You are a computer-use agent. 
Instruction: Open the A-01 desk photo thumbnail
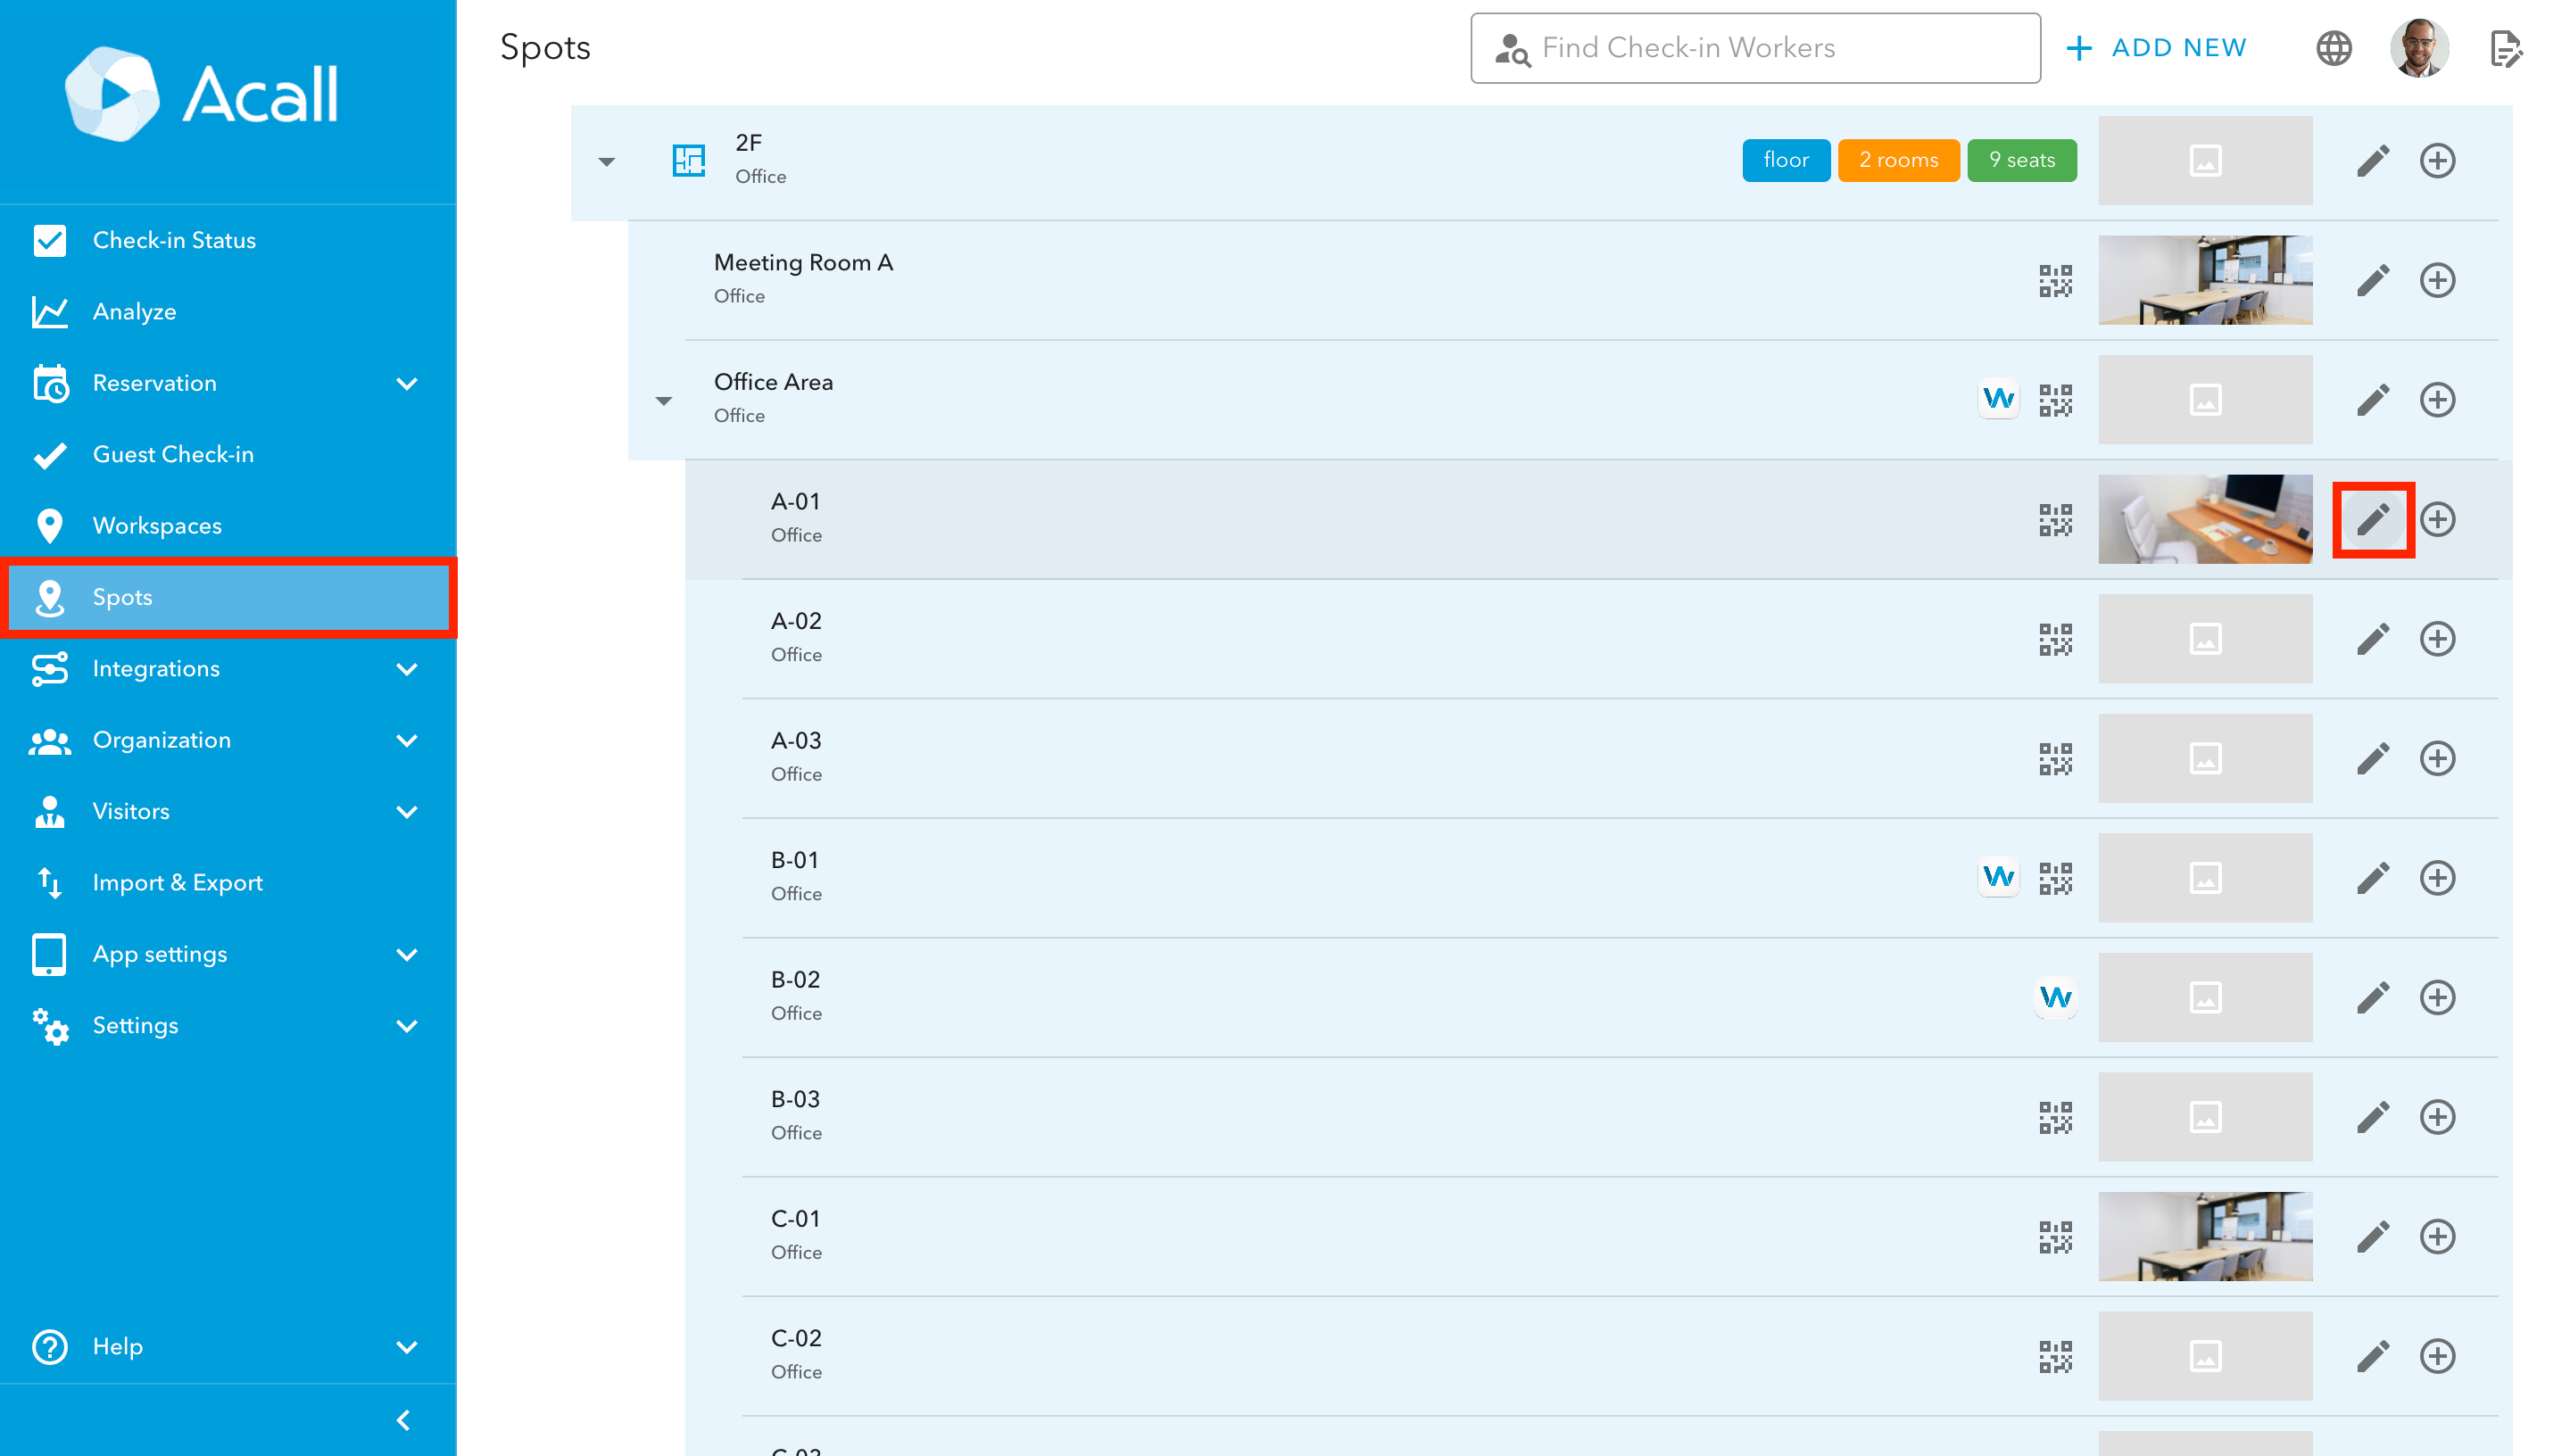(x=2205, y=519)
